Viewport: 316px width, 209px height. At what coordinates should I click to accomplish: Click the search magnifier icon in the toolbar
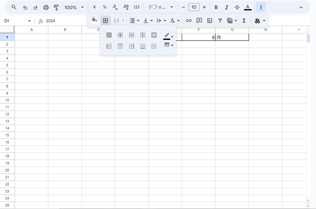(14, 7)
